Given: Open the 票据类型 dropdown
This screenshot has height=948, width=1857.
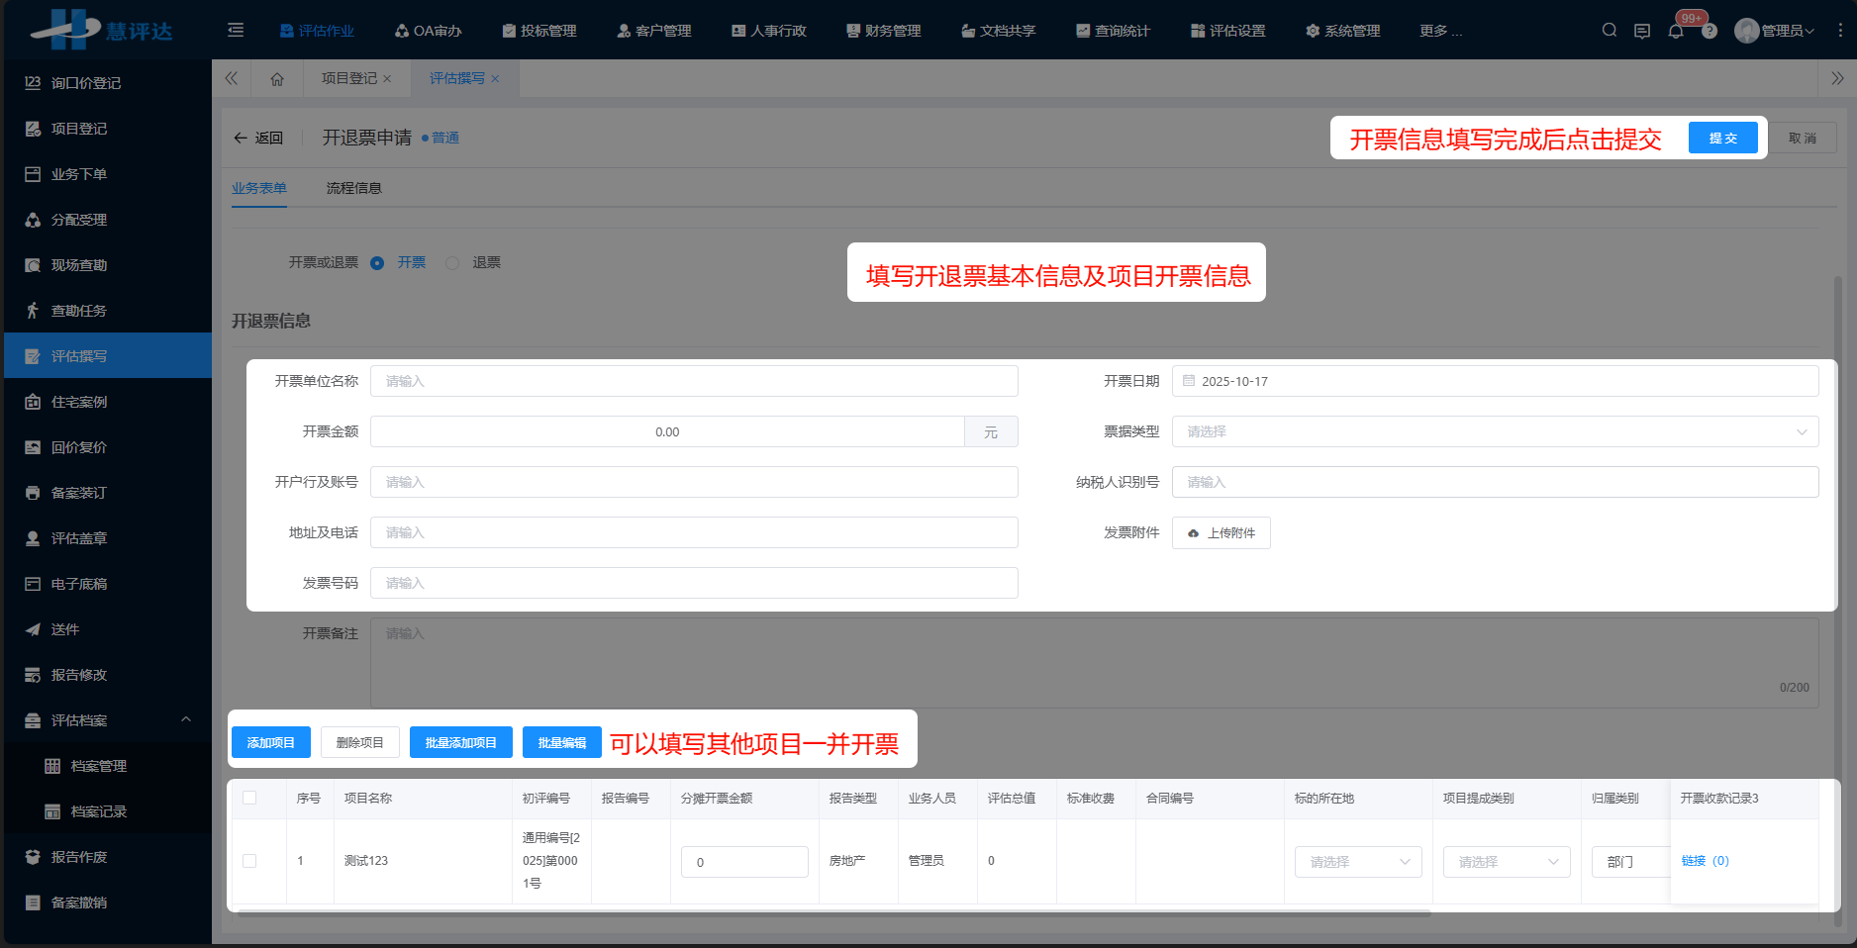Looking at the screenshot, I should tap(1495, 431).
